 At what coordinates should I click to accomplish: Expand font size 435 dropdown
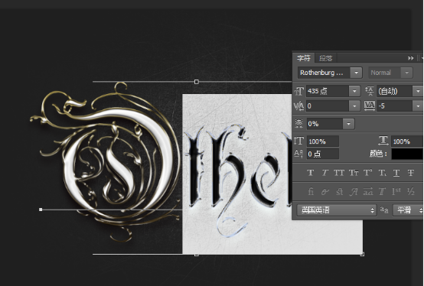354,91
